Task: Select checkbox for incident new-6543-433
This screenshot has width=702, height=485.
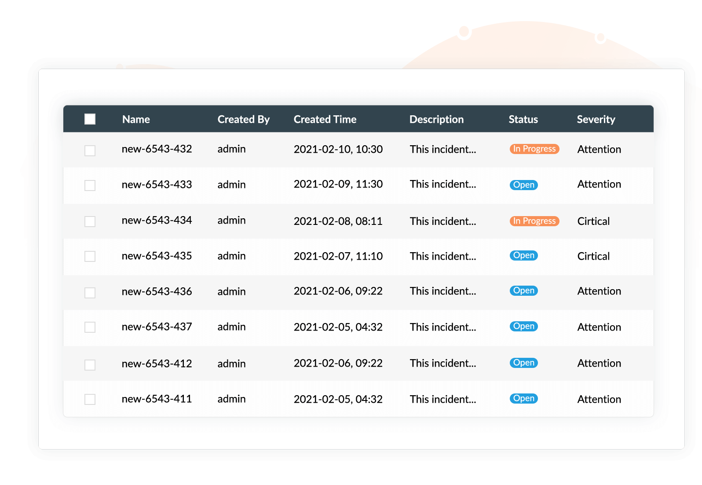Action: click(90, 185)
